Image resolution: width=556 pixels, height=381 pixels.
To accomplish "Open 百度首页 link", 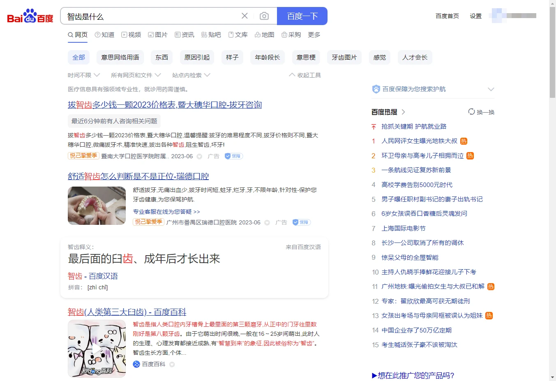I will click(447, 16).
